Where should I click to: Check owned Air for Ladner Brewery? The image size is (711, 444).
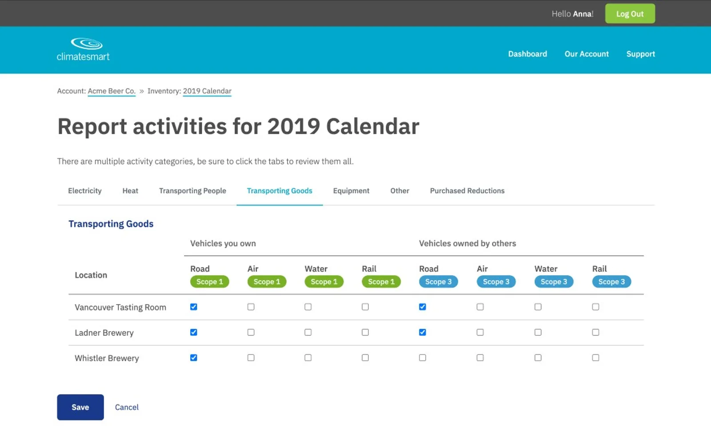(251, 332)
